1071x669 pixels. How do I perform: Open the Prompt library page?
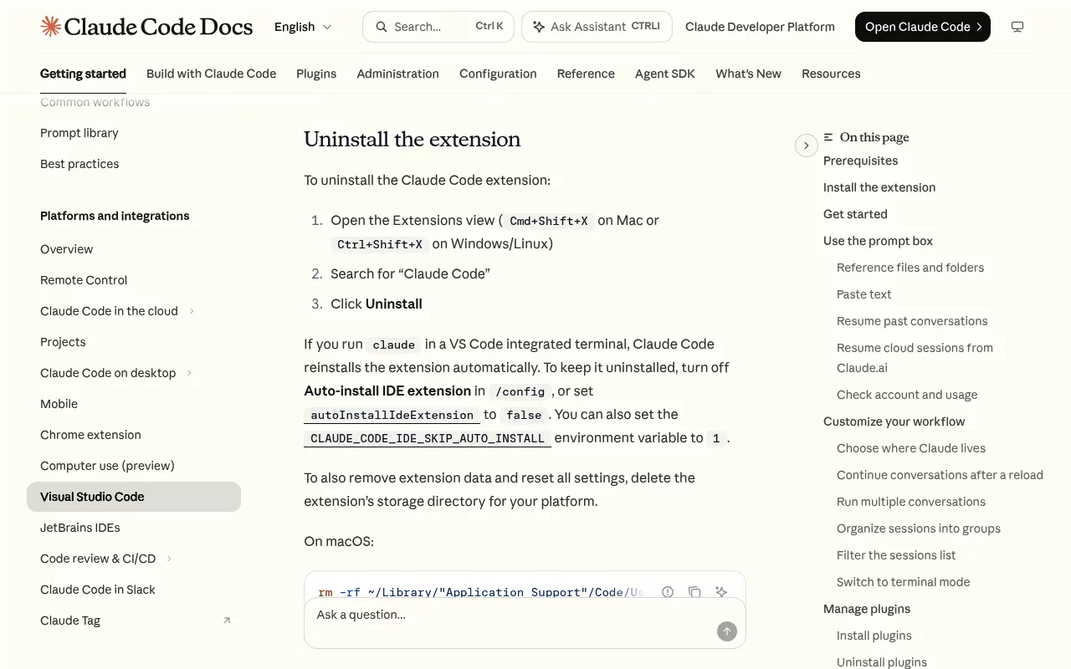point(79,133)
